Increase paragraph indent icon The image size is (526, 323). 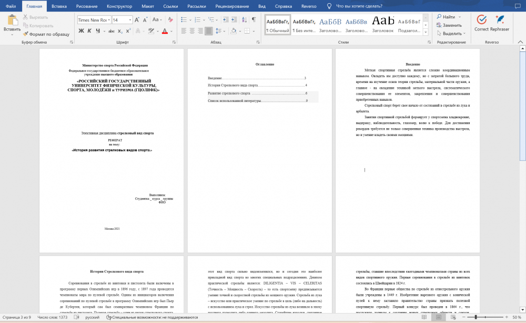pyautogui.click(x=234, y=20)
